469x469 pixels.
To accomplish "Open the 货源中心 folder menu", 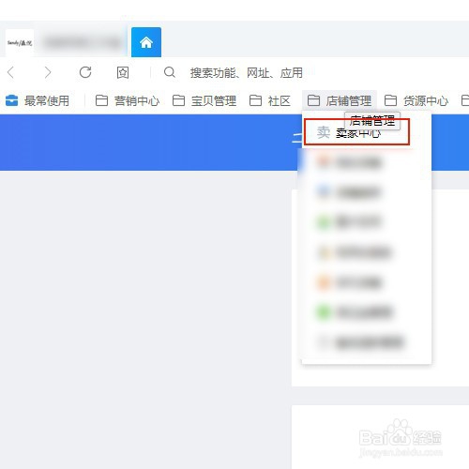I will [x=416, y=100].
